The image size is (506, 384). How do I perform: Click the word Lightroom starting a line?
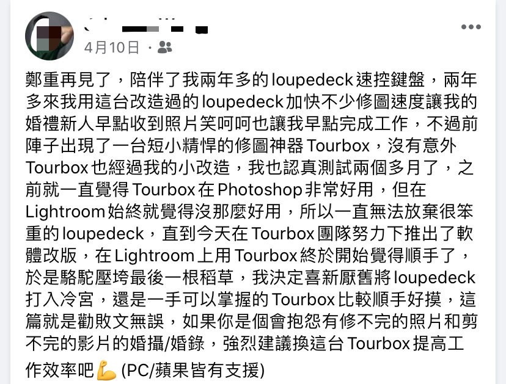click(65, 212)
